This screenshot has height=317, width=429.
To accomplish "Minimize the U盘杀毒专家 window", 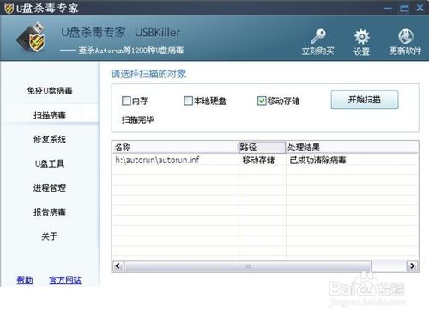I will (388, 9).
